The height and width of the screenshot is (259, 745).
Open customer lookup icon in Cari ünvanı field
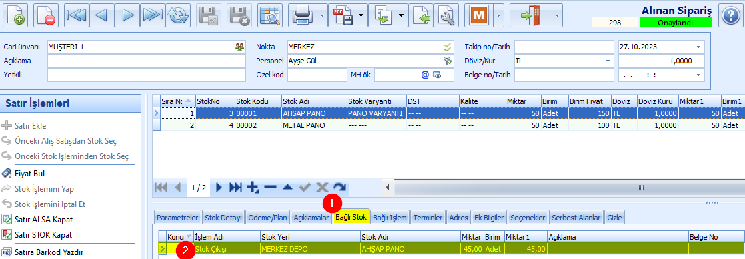pyautogui.click(x=240, y=47)
